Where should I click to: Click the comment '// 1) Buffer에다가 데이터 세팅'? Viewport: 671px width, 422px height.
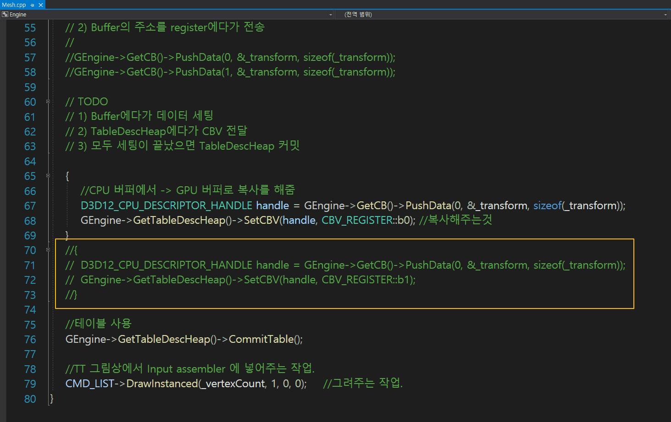pos(139,116)
